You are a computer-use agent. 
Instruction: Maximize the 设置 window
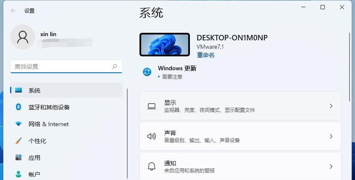pos(323,7)
